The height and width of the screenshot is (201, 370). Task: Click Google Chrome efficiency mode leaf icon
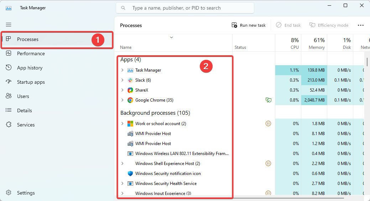coord(268,100)
